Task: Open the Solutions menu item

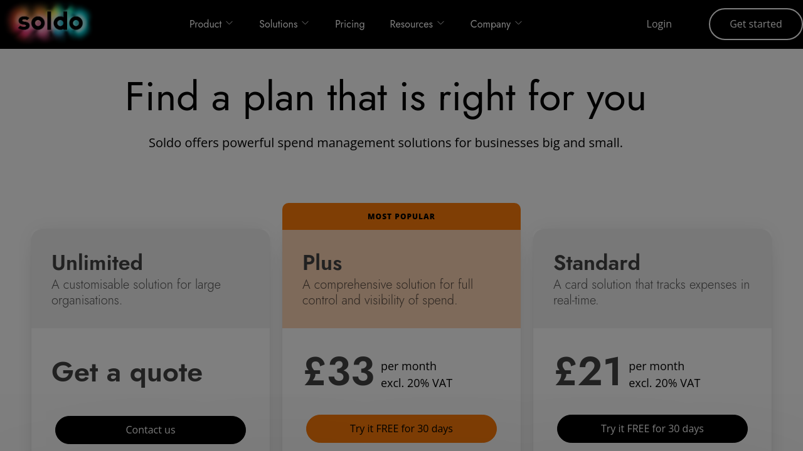Action: point(279,24)
